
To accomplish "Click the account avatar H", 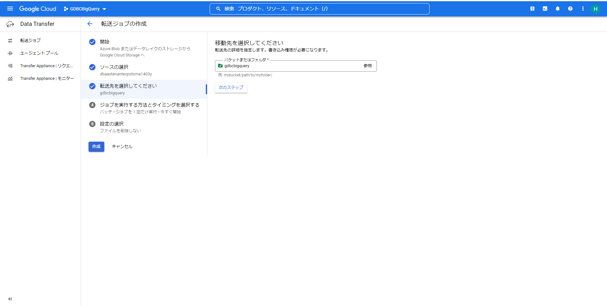I will pyautogui.click(x=595, y=9).
